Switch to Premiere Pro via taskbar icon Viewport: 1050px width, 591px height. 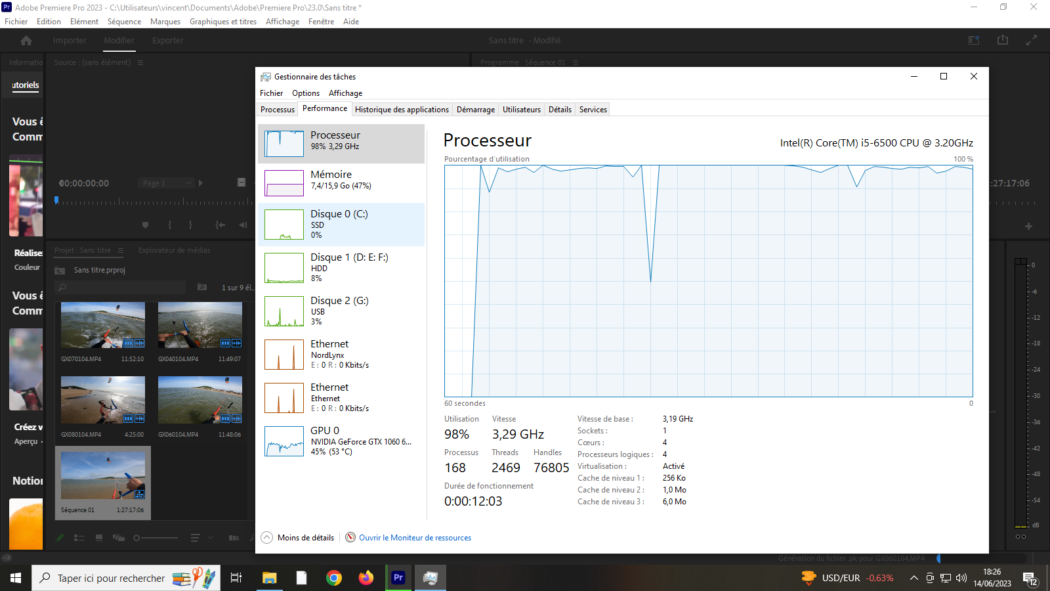click(398, 578)
